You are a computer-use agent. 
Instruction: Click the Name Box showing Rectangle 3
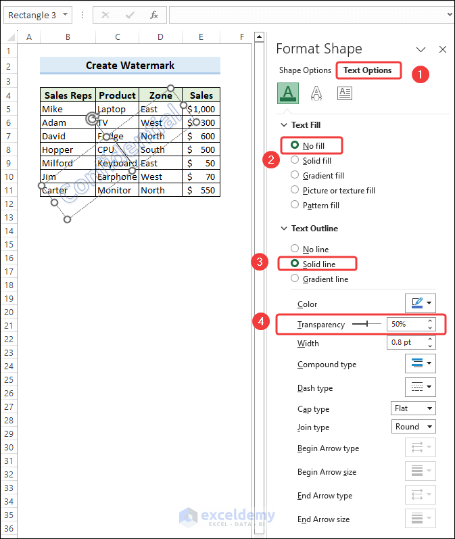32,15
